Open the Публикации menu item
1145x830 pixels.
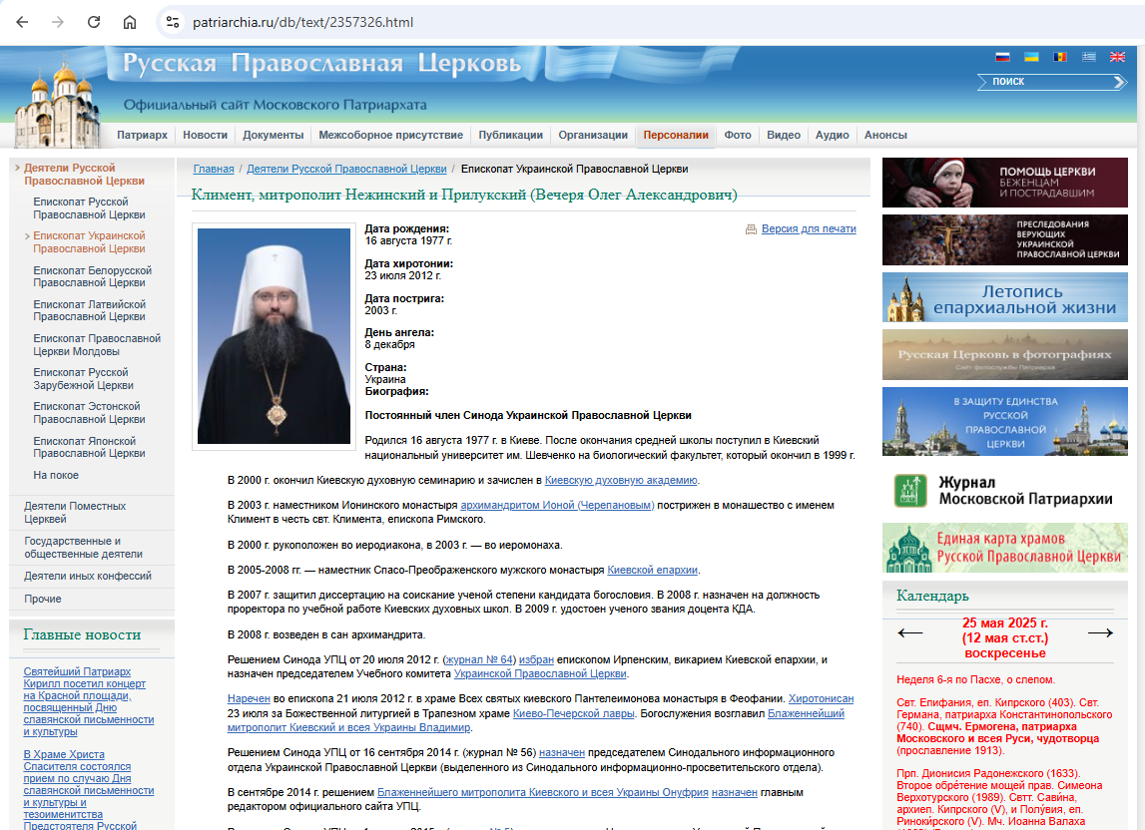(x=510, y=135)
